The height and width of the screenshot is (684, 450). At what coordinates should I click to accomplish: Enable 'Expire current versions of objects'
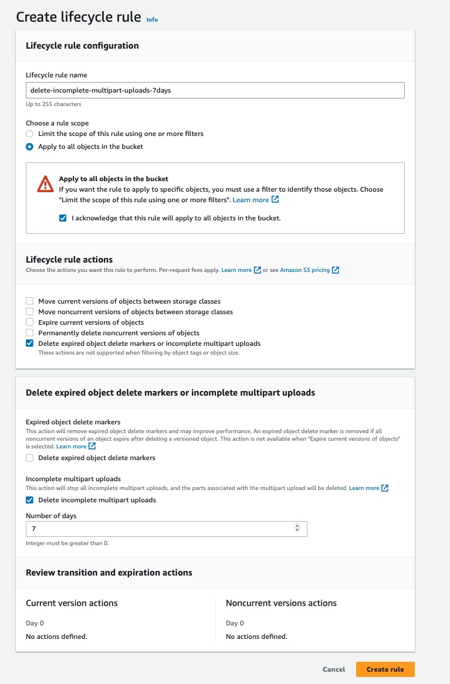[x=29, y=322]
